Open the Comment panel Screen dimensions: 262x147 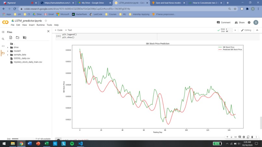224,22
